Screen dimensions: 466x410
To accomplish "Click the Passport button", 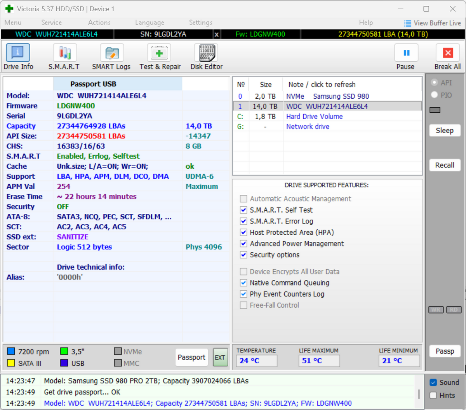I will pyautogui.click(x=191, y=358).
